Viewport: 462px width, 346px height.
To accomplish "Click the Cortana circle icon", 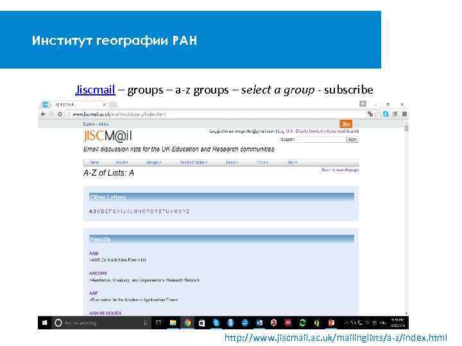I will pos(58,323).
